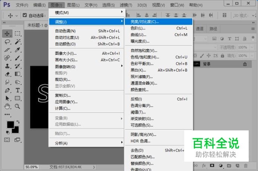
Task: Click the Create New Layer button
Action: [x=237, y=165]
